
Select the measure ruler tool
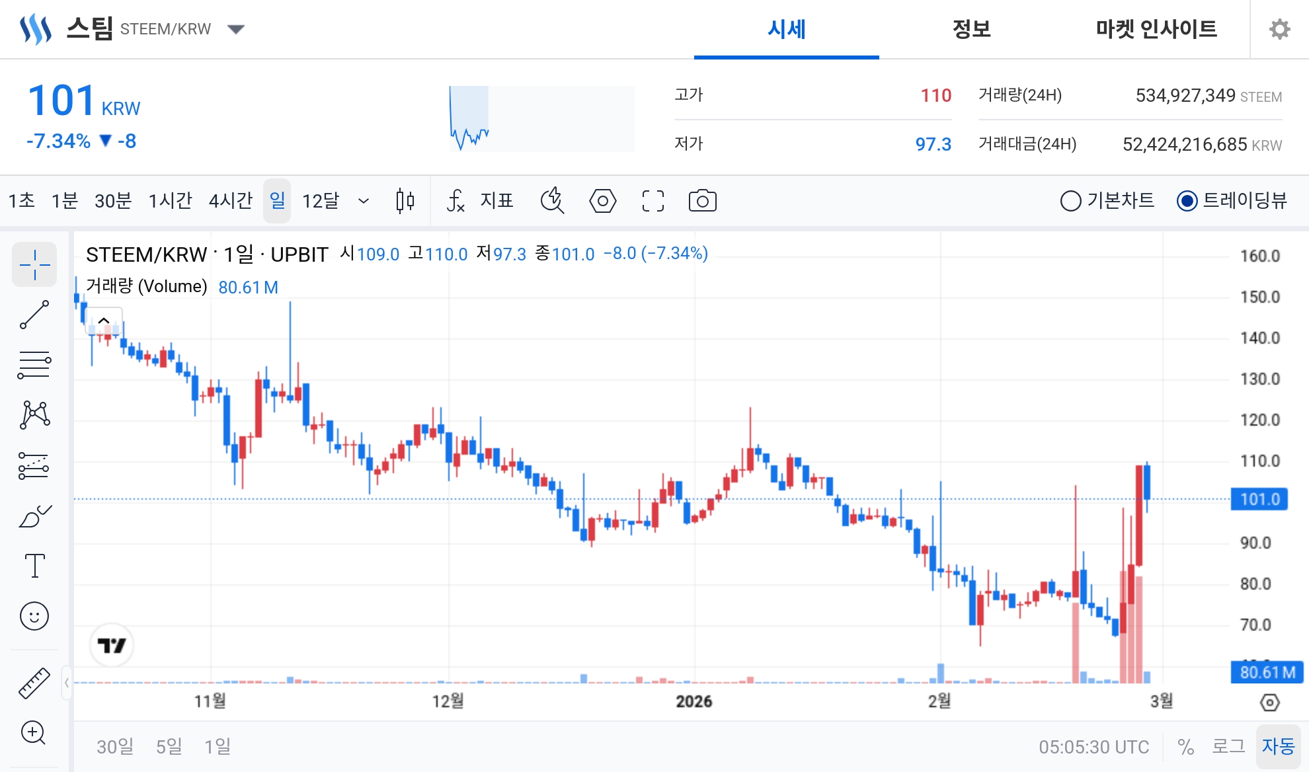click(x=34, y=682)
